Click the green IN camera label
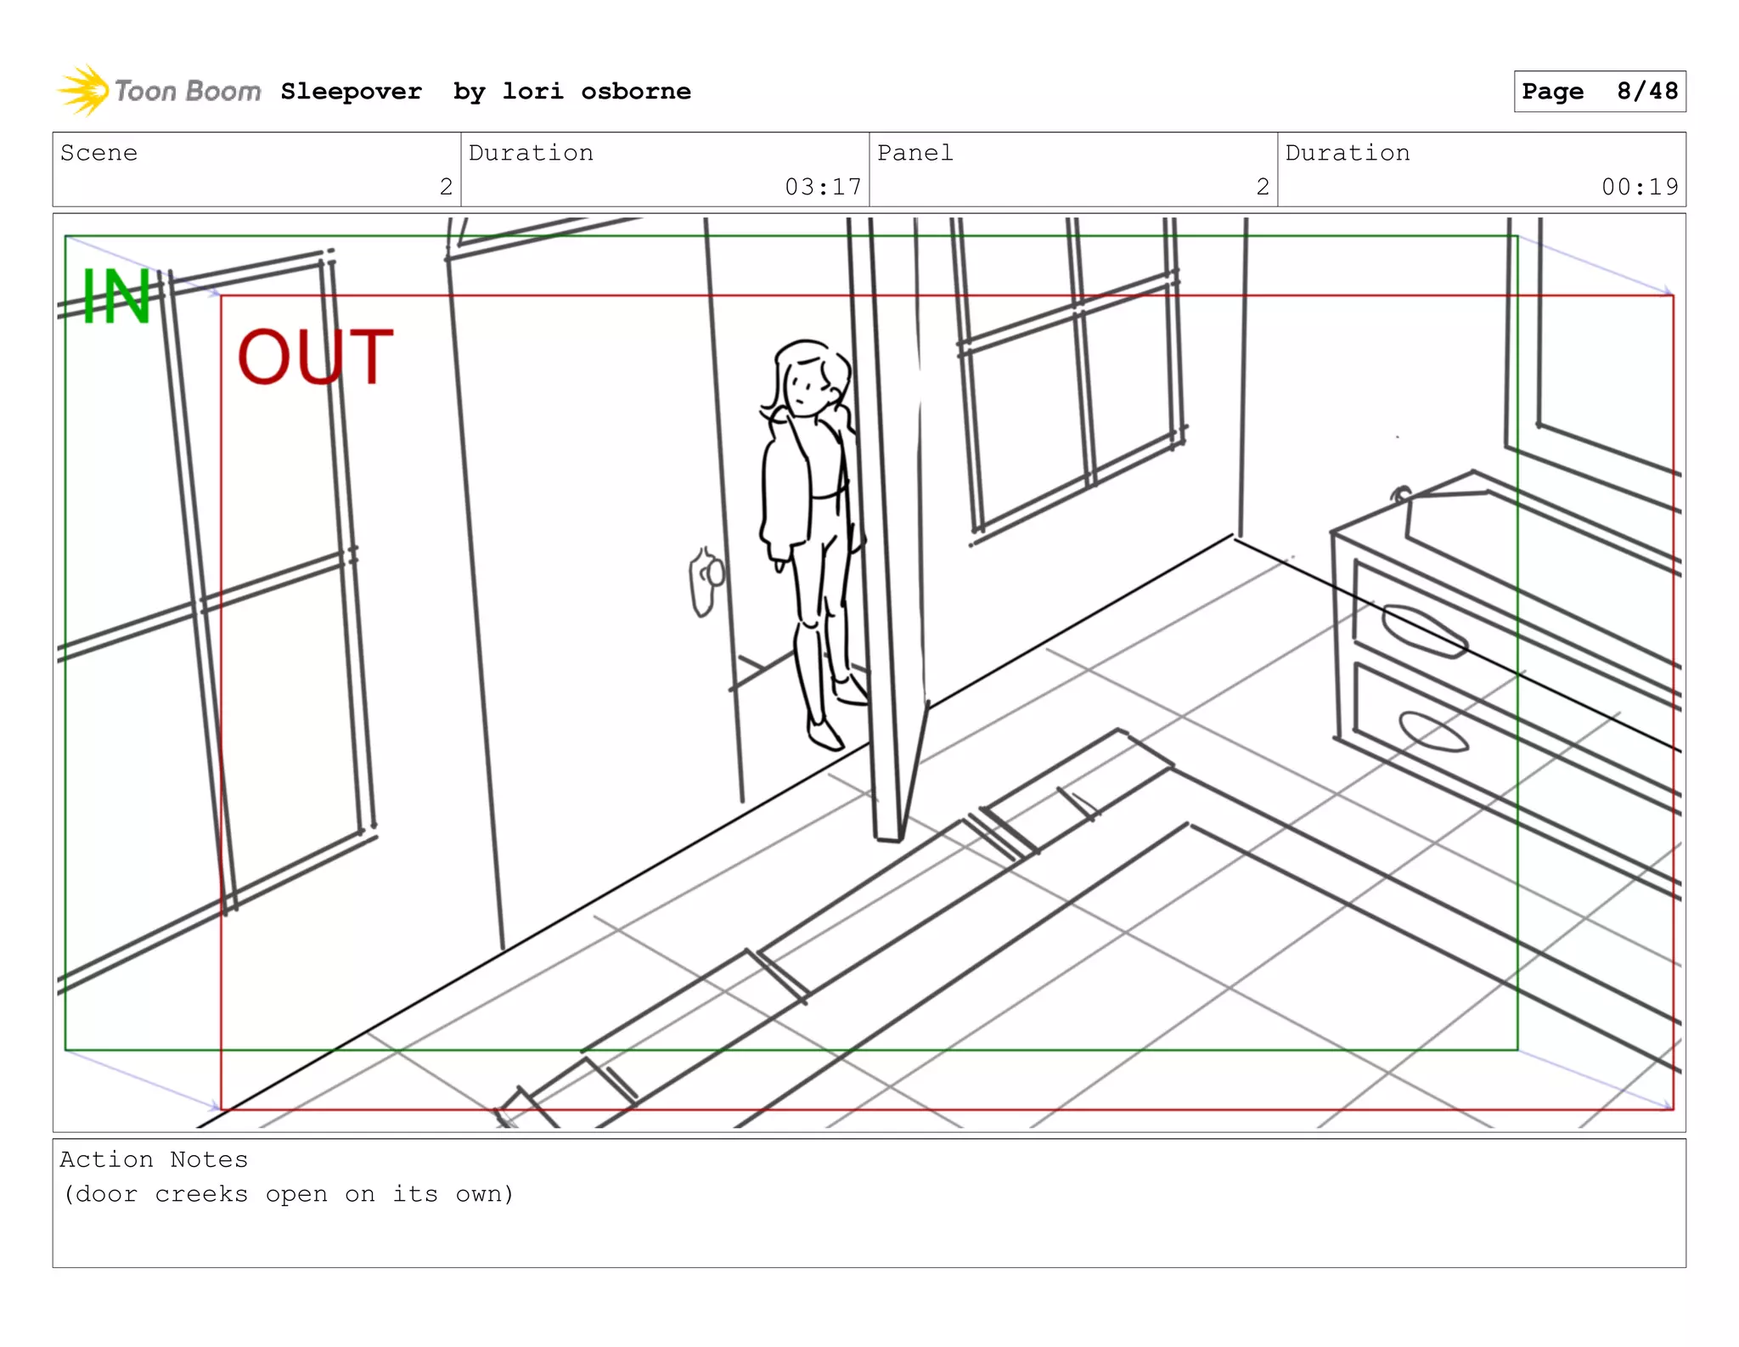The image size is (1739, 1347). 116,296
